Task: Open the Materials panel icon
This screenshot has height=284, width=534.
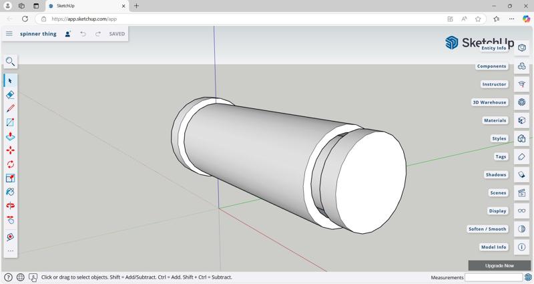Action: coord(522,120)
